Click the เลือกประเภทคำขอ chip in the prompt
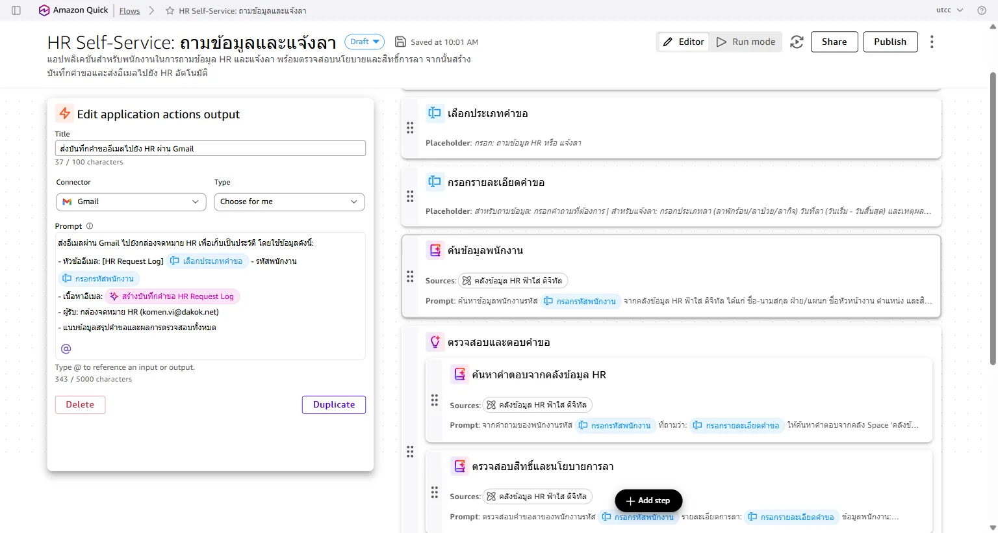 207,261
